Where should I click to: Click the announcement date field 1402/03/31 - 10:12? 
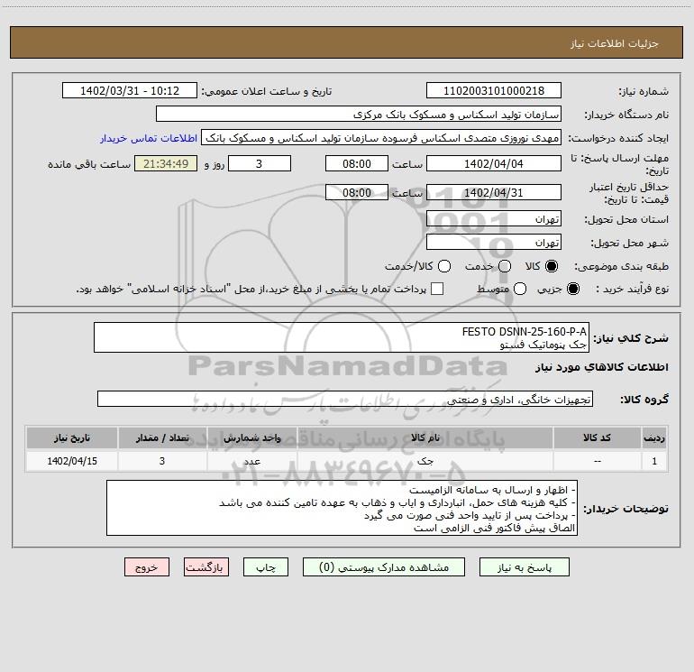tap(130, 90)
